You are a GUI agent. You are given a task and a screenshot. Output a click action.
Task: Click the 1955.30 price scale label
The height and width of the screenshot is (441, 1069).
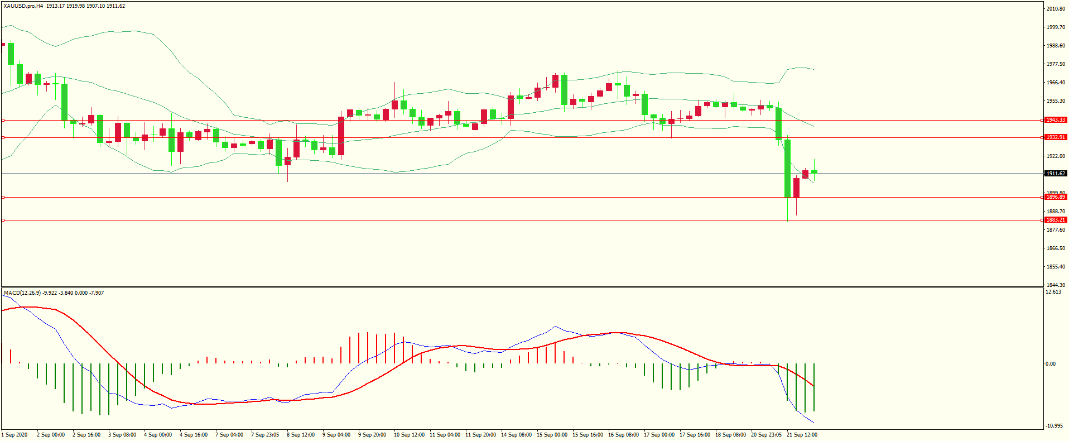coord(1056,101)
